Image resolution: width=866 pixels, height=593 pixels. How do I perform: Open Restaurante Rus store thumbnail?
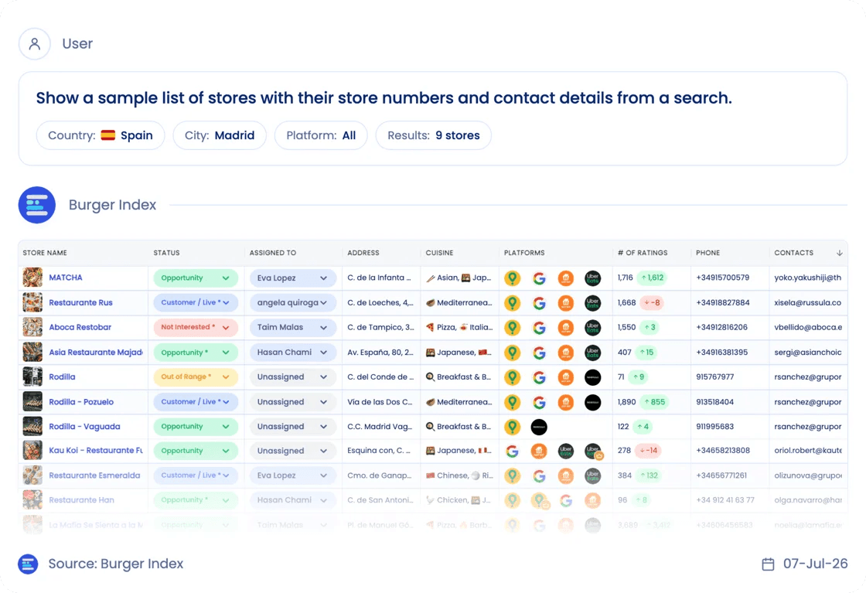point(32,302)
